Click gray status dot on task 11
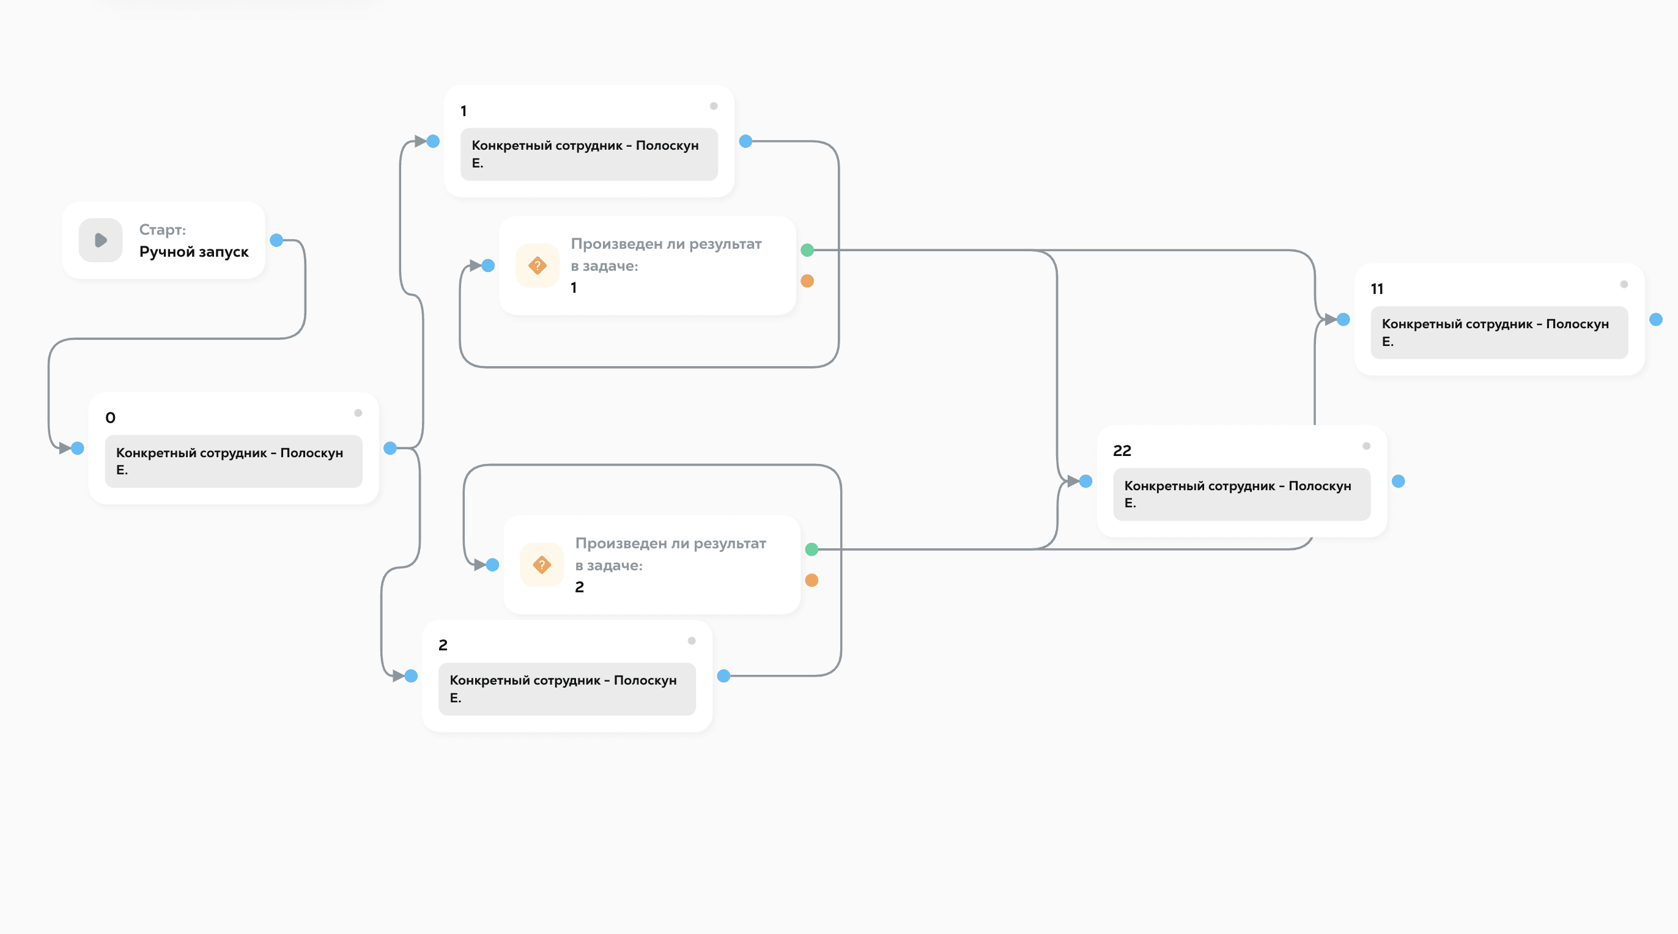Screen dimensions: 1678x934 [1624, 284]
